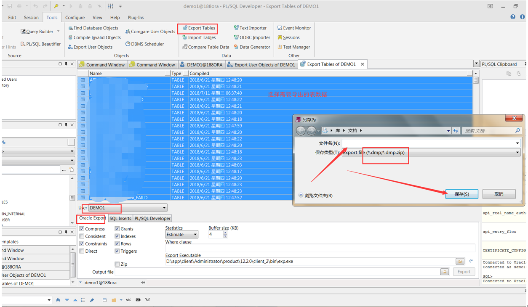Image resolution: width=528 pixels, height=307 pixels.
Task: Open the Test Manager
Action: (x=294, y=47)
